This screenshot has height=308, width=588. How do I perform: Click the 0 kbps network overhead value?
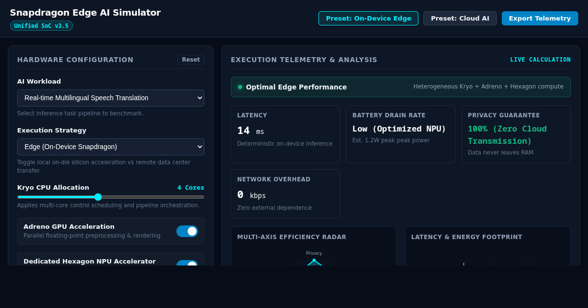(x=251, y=195)
